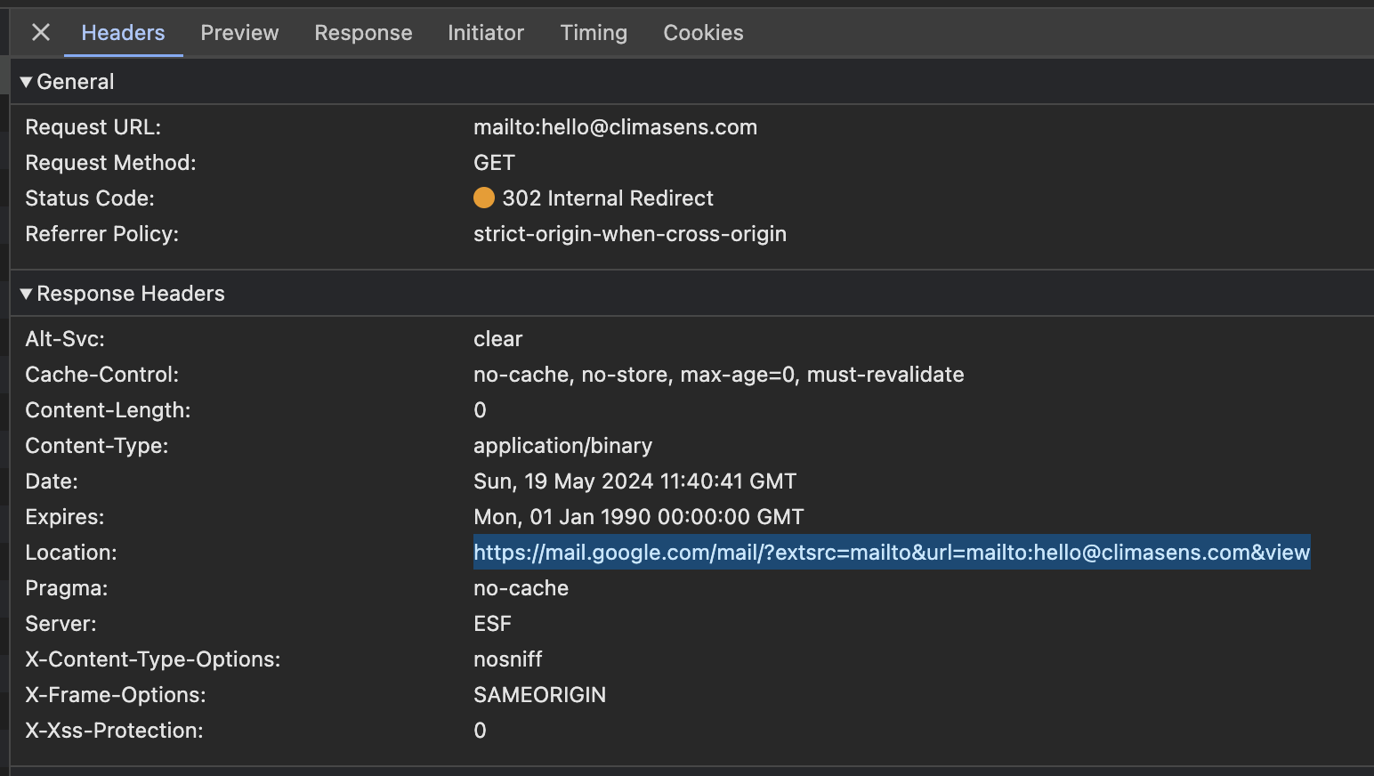
Task: Open the Response tab
Action: click(x=363, y=33)
